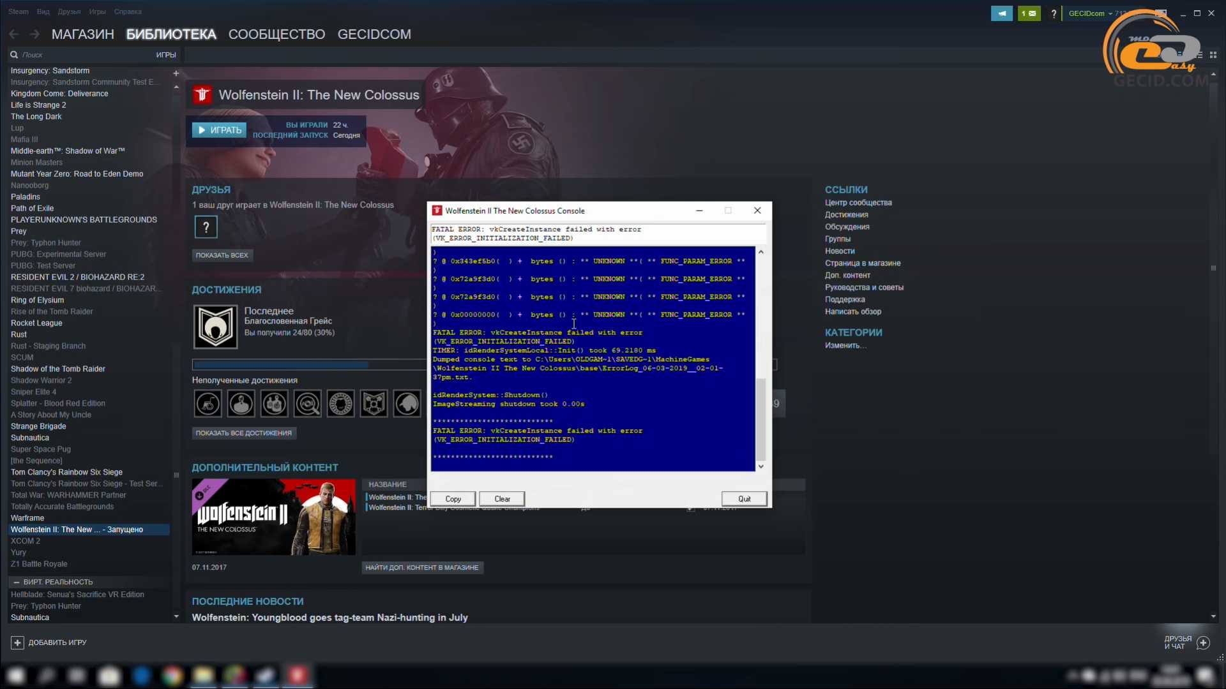Click the forward navigation arrow in Steam

34,34
